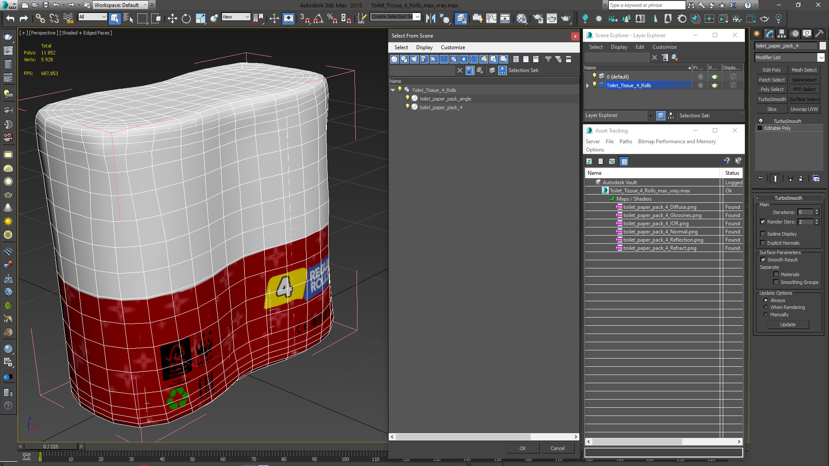
Task: Click the filter funnel icon in Select From Scene
Action: coord(548,59)
